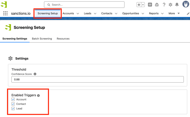
Task: Expand the Contacts tab chevron
Action: point(116,14)
